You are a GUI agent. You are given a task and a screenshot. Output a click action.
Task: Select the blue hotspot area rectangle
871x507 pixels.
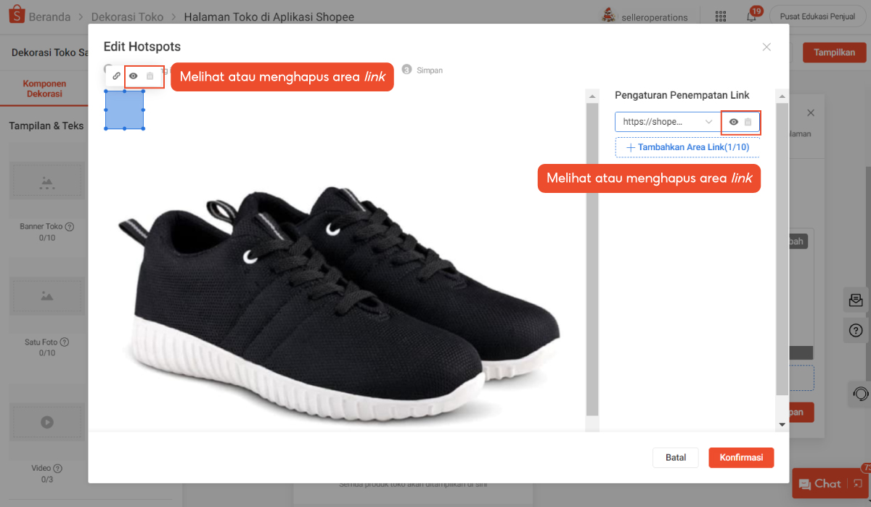[x=124, y=110]
